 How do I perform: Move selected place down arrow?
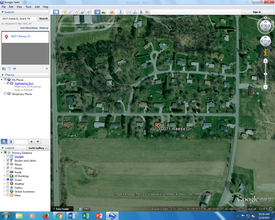(38, 142)
